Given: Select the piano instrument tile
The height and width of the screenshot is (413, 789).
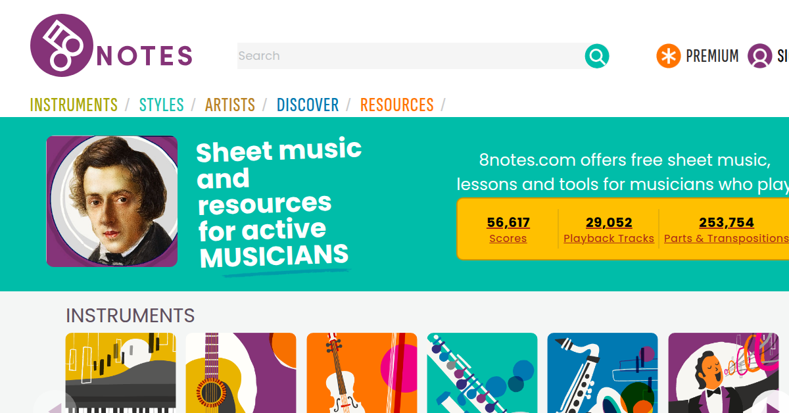Looking at the screenshot, I should (120, 373).
